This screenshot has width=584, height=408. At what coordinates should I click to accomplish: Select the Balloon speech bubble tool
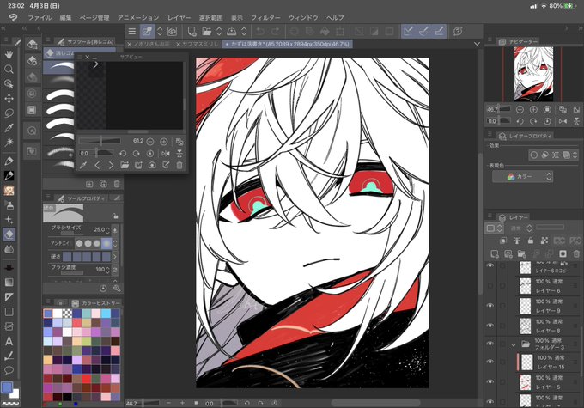(9, 370)
